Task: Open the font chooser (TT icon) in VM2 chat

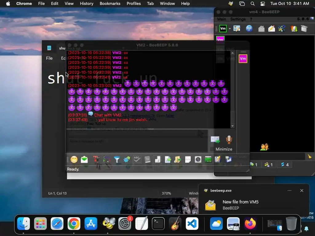Action: 96,159
